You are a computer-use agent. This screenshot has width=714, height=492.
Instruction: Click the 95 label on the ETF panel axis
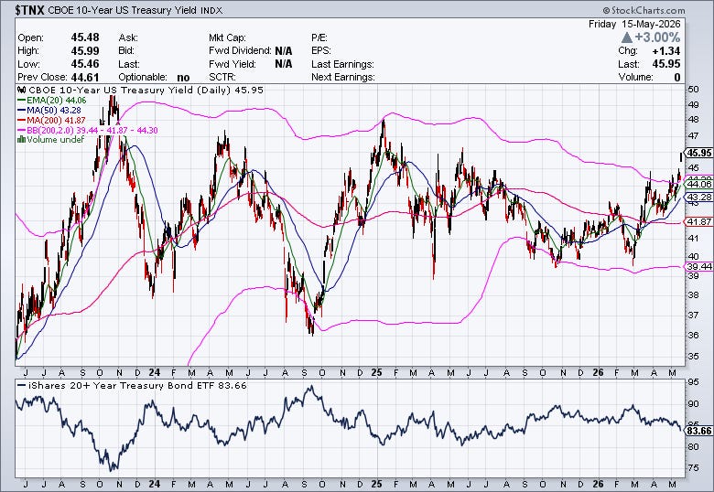coord(694,382)
